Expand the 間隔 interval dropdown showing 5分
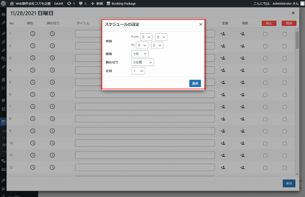 (x=140, y=54)
